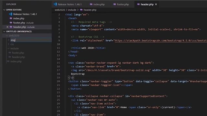Image resolution: width=207 pixels, height=116 pixels.
Task: Switch to the index.php tab
Action: click(x=97, y=4)
